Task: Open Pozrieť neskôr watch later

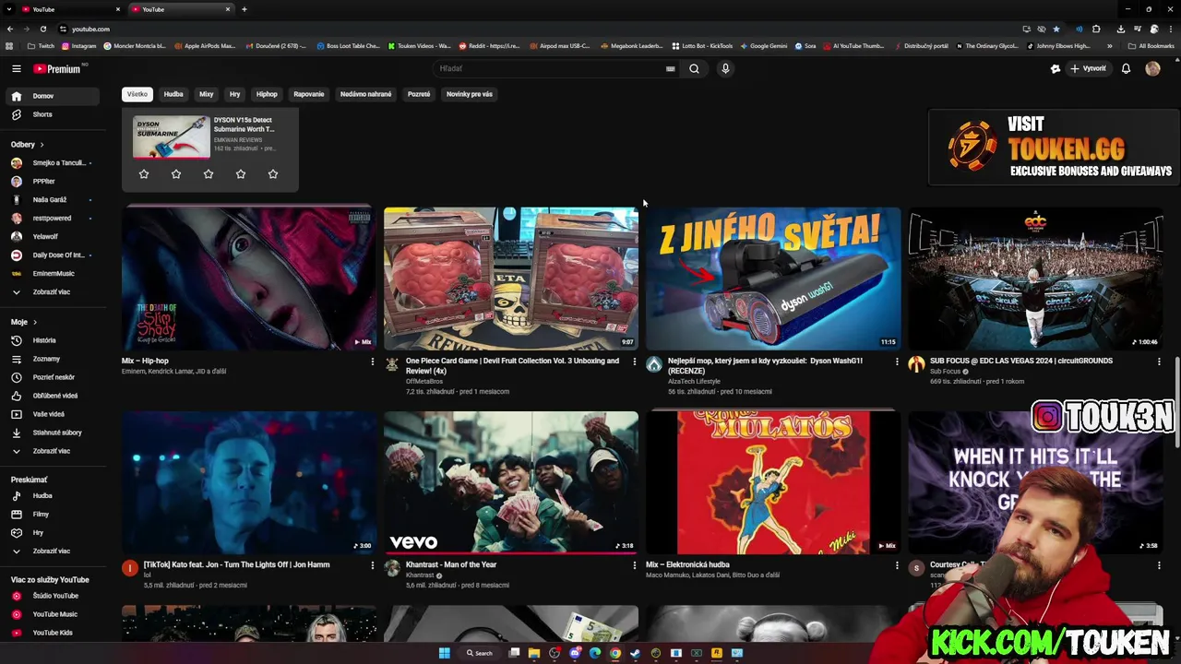Action: (53, 377)
